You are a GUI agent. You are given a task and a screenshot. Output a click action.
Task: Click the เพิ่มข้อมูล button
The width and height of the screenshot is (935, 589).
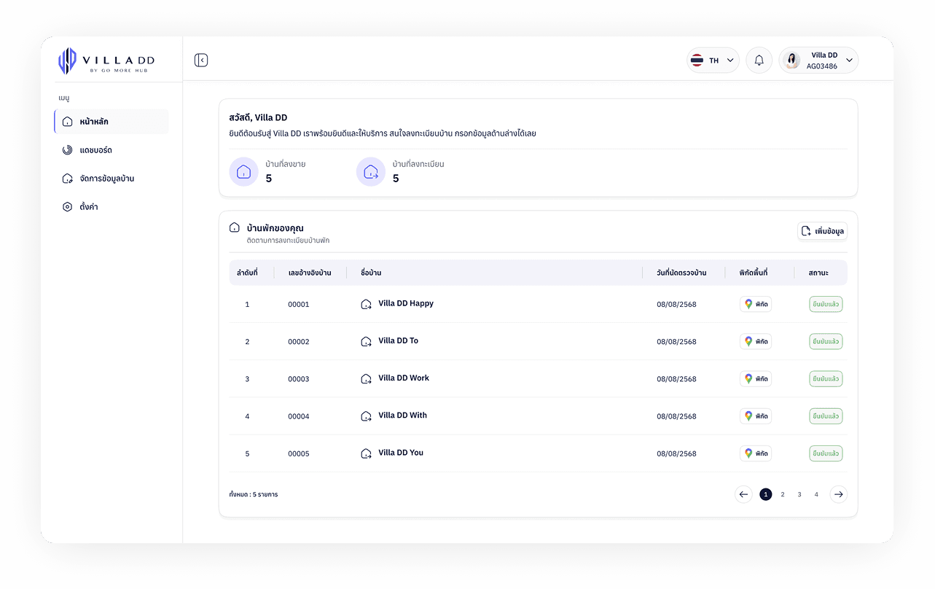tap(822, 231)
